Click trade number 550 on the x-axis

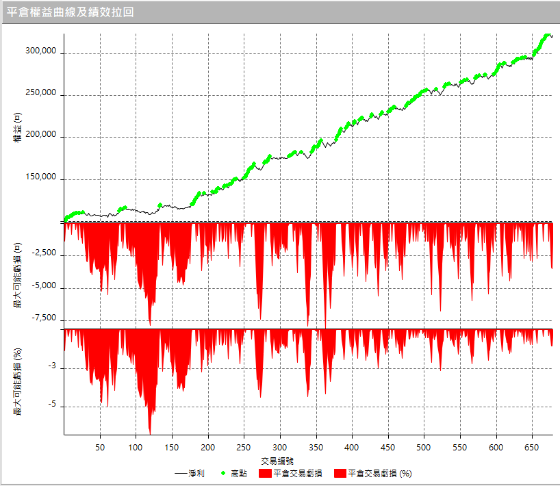[459, 448]
